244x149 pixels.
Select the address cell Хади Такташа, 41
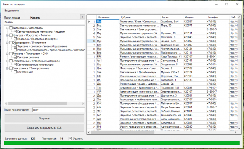click(172, 57)
